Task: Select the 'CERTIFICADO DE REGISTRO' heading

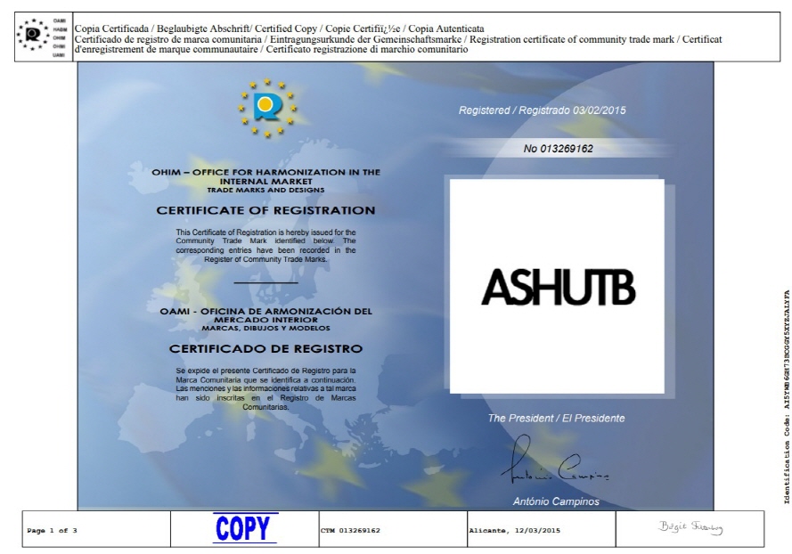Action: (x=265, y=348)
